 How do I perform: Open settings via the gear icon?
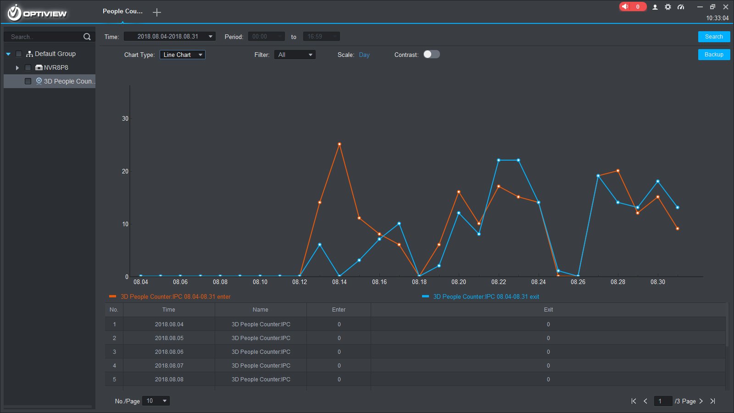click(668, 7)
